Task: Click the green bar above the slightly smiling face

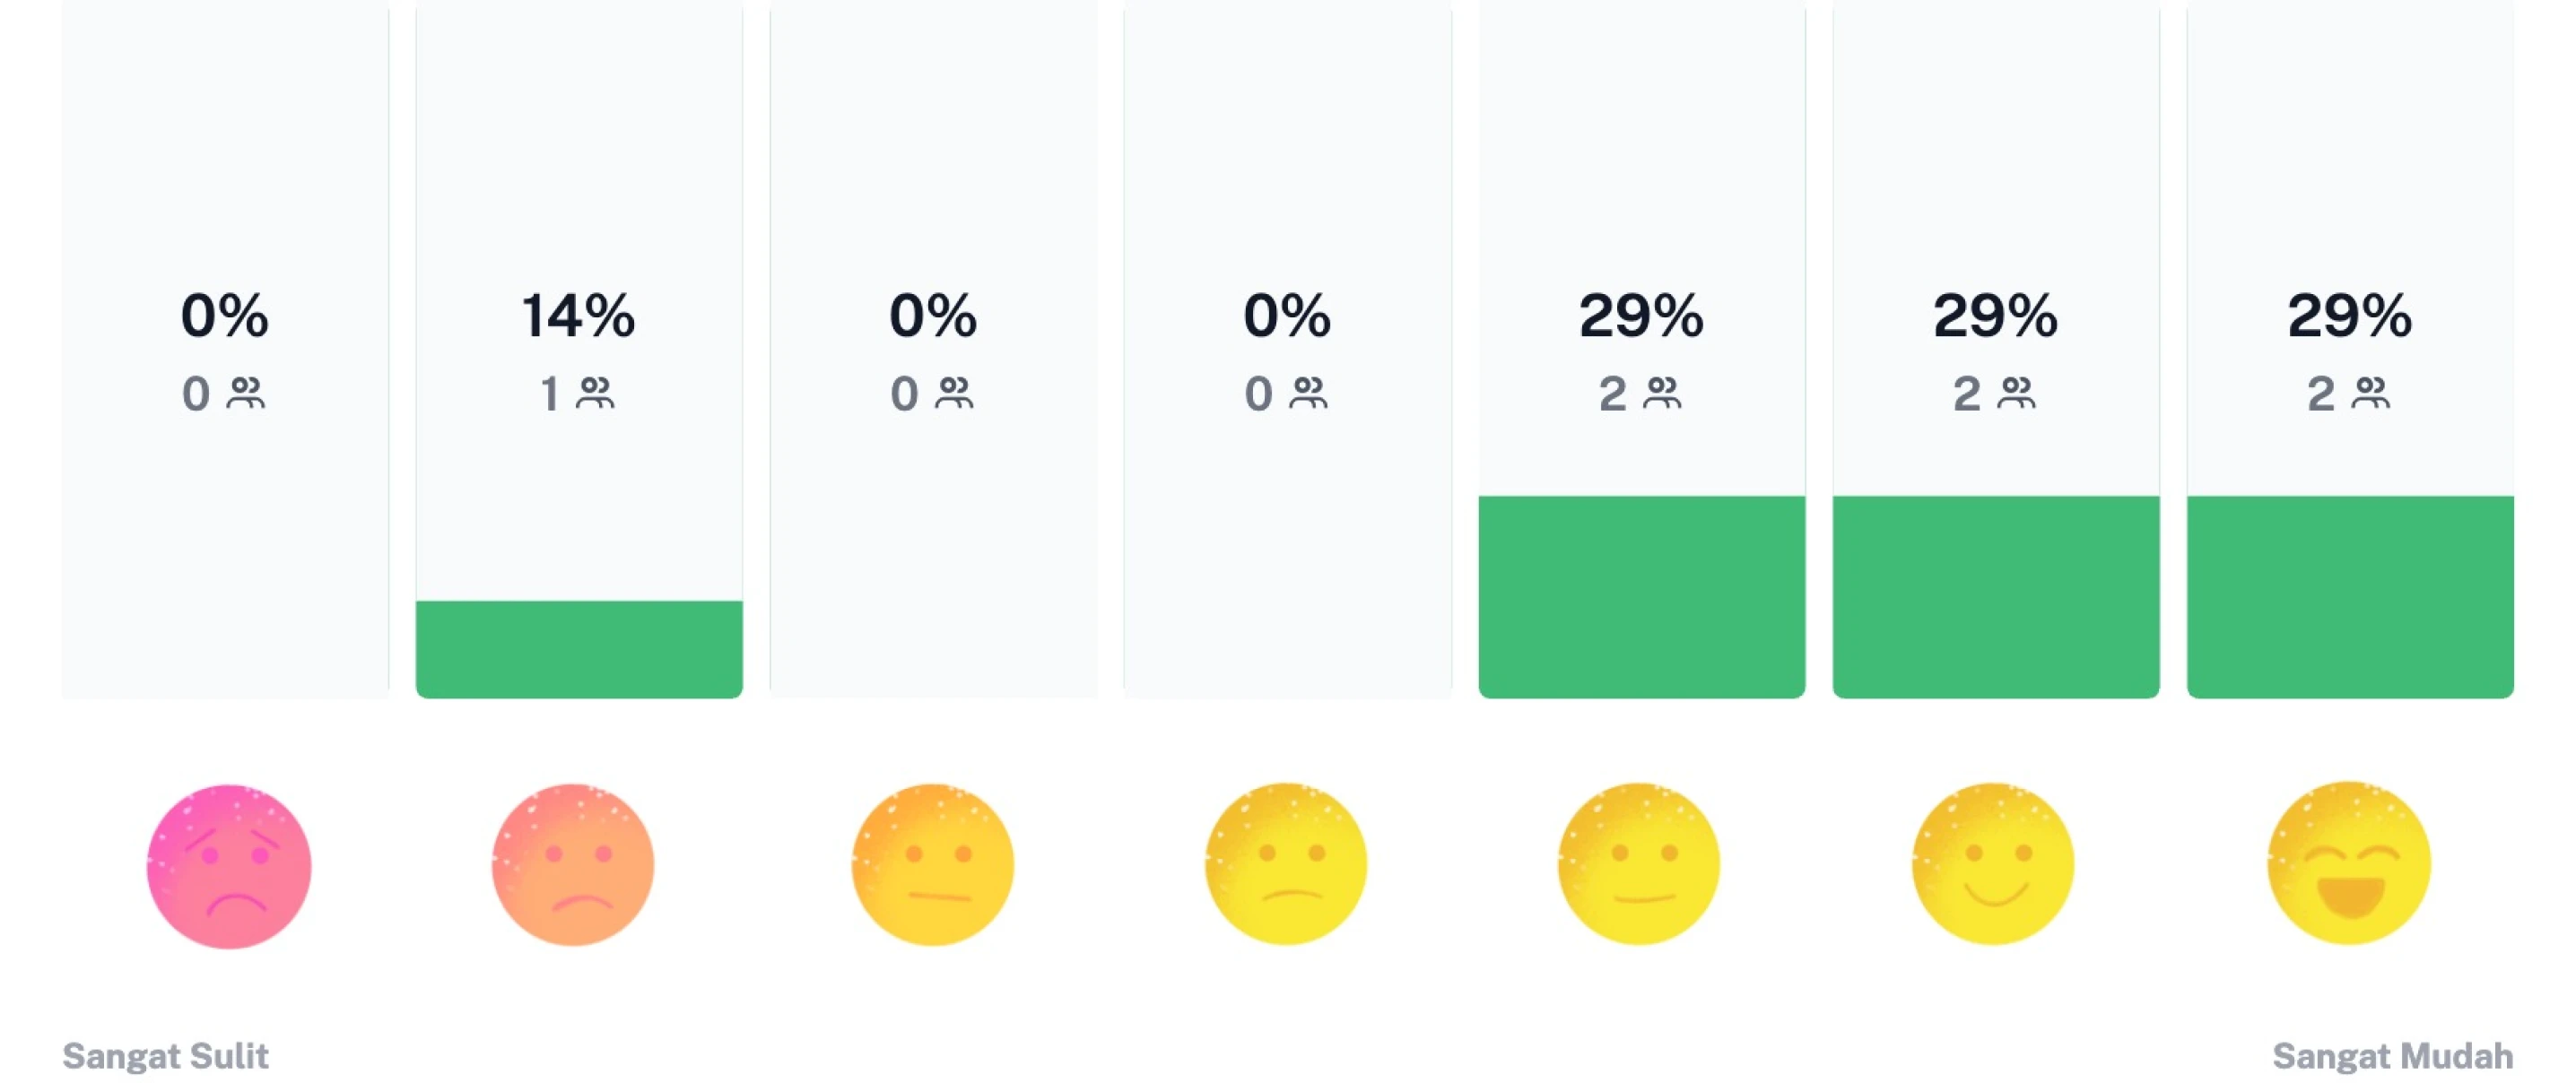Action: coord(1642,596)
